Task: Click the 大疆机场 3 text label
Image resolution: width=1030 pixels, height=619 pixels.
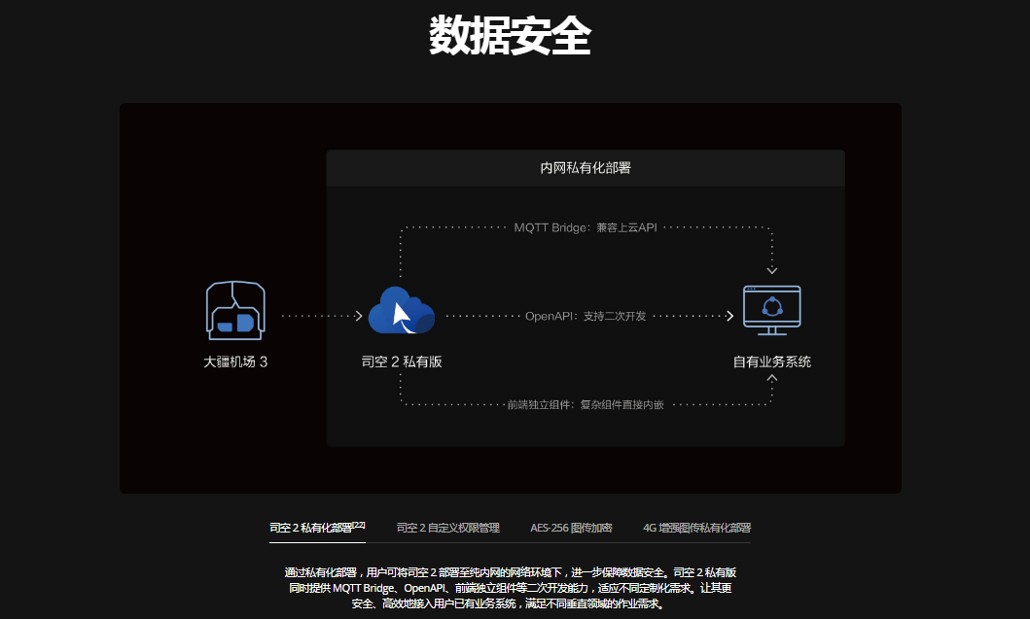Action: click(235, 361)
